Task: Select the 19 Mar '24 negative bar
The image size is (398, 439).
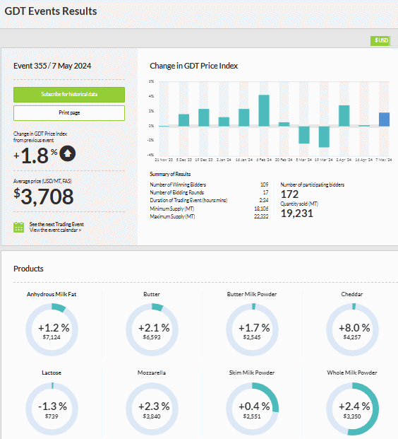Action: click(324, 136)
